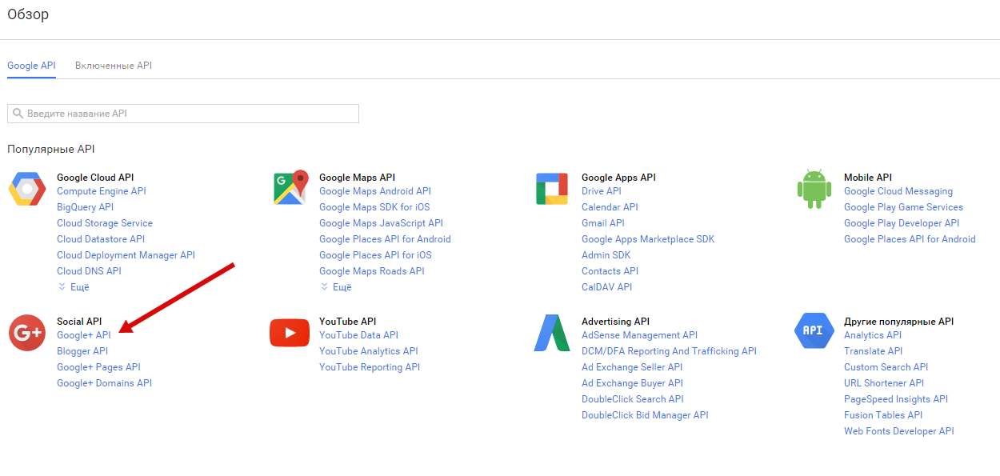Open the BigQuery API link

coord(85,207)
